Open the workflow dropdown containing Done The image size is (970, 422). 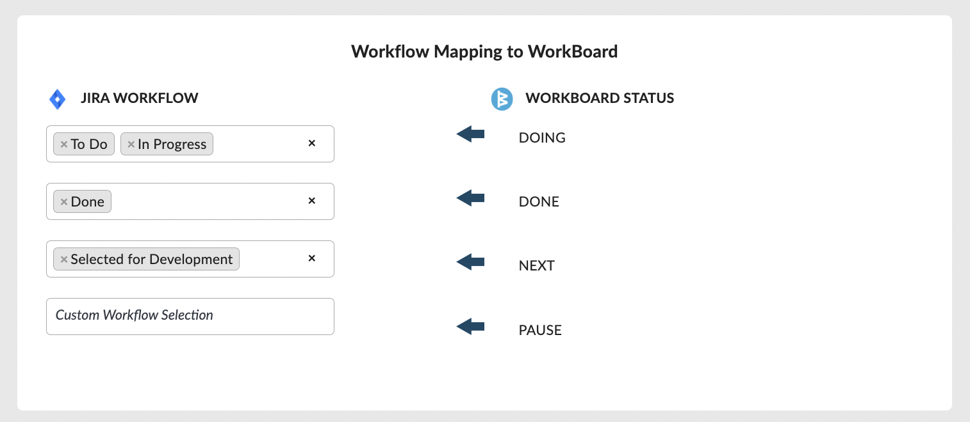190,201
